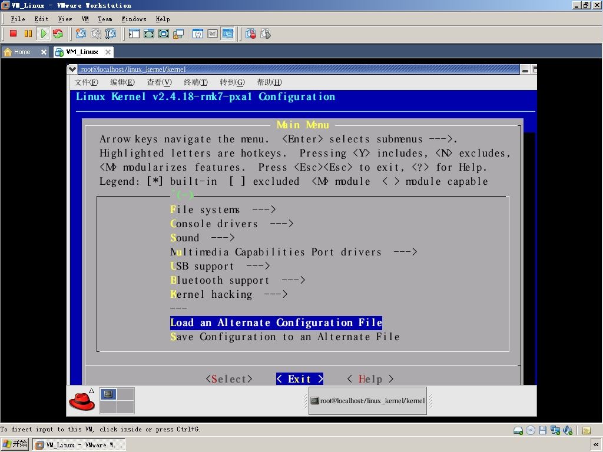This screenshot has width=603, height=452.
Task: Click Save Configuration to an Alternate File
Action: click(285, 337)
